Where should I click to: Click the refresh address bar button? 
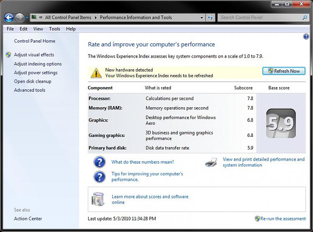click(210, 18)
